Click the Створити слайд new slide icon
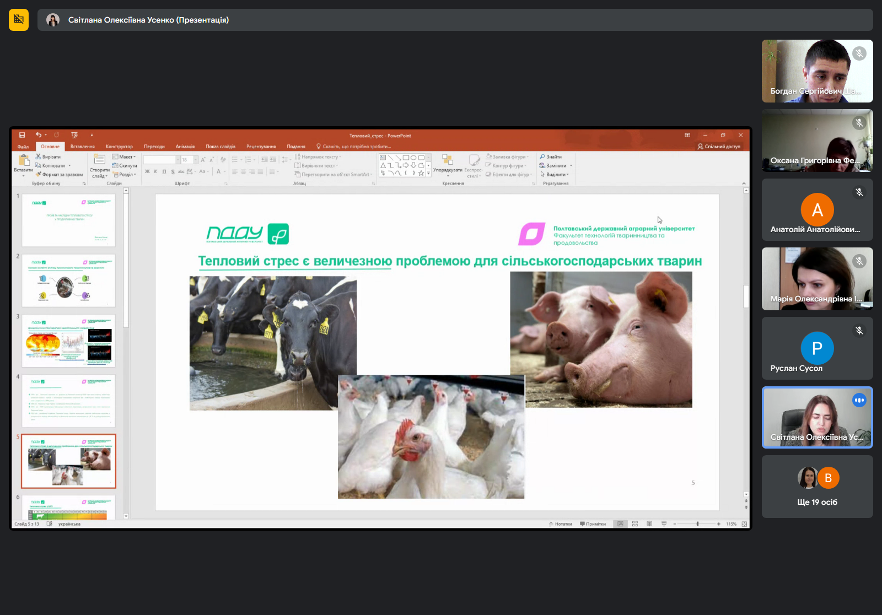This screenshot has width=882, height=615. tap(99, 159)
